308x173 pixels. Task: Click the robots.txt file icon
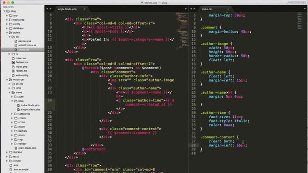pos(13,71)
